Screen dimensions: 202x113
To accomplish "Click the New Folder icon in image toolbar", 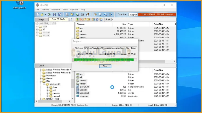I will coord(85,20).
